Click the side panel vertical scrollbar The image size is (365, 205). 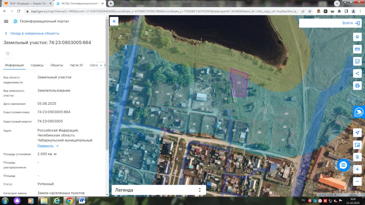point(107,85)
